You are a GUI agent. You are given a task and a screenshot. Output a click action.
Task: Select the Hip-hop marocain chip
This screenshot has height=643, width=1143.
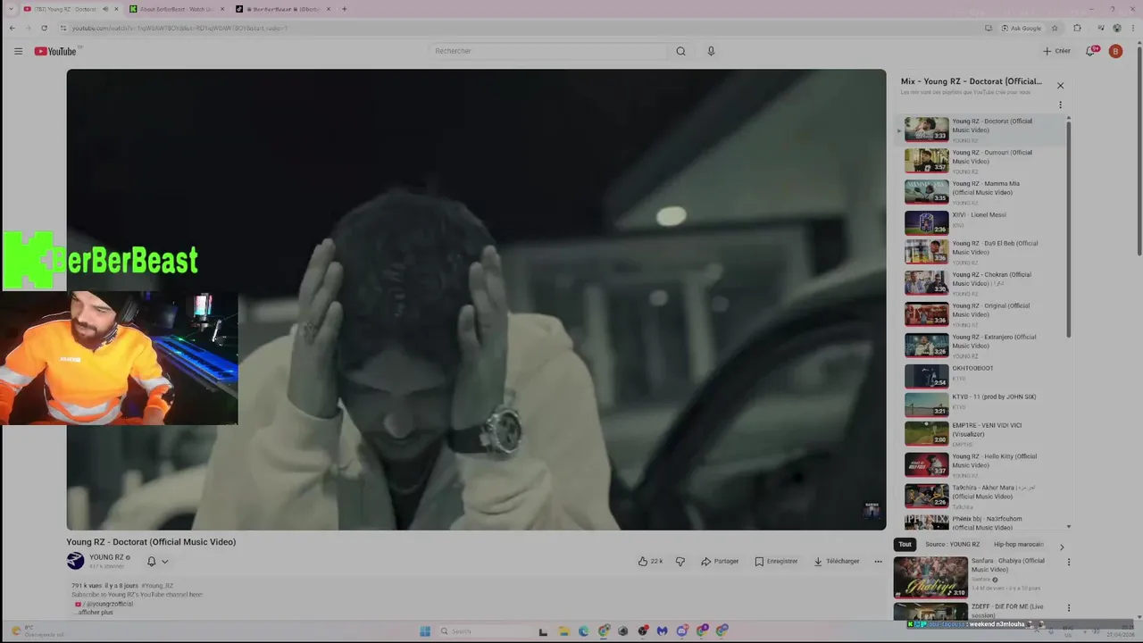(1019, 545)
